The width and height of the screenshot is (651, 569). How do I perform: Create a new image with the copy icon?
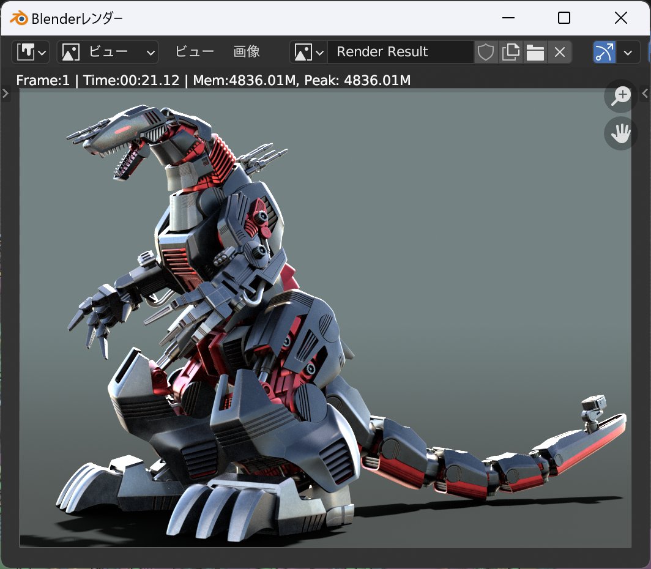tap(510, 52)
